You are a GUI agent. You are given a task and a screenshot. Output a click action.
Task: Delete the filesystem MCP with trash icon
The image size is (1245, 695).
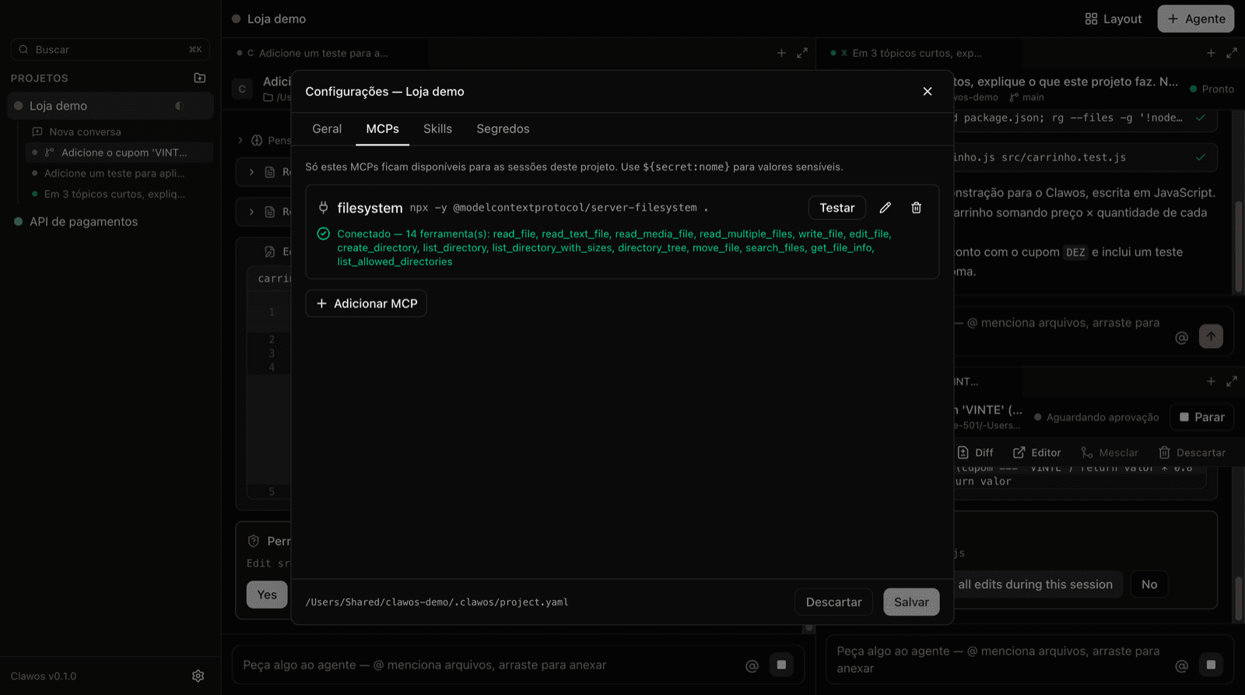pos(916,208)
